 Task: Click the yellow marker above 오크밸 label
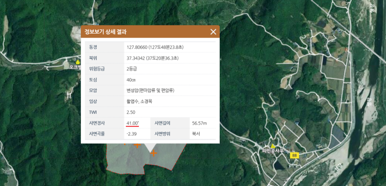point(78,62)
